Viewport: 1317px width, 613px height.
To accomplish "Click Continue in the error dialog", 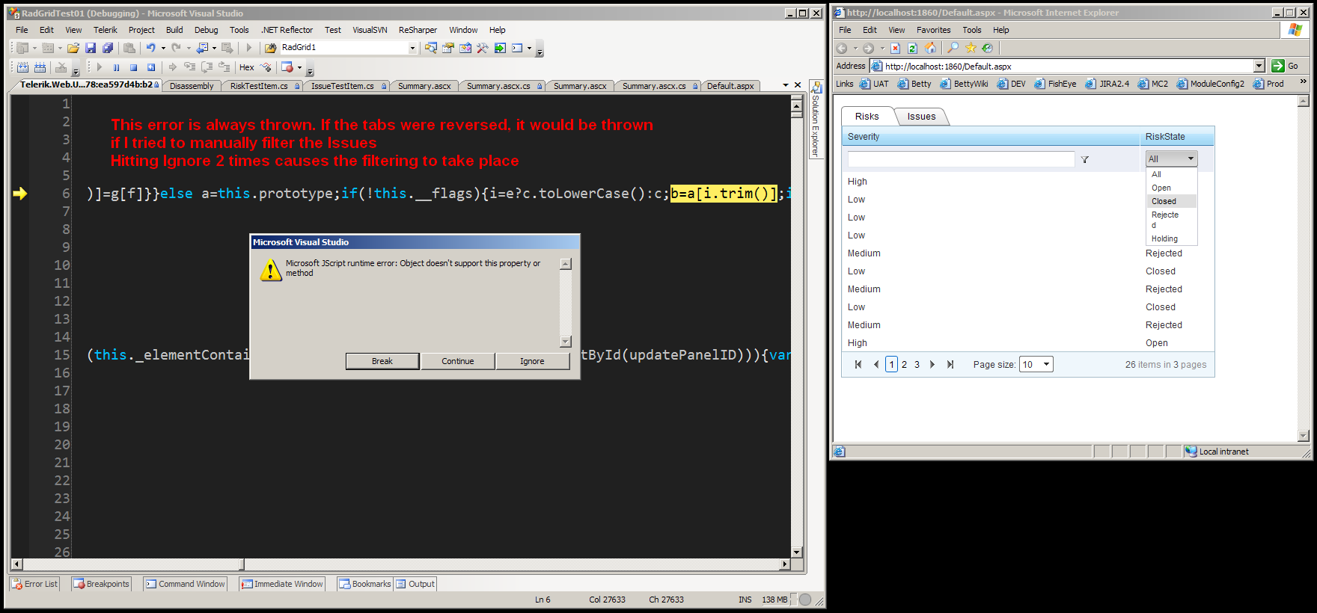I will pyautogui.click(x=457, y=361).
